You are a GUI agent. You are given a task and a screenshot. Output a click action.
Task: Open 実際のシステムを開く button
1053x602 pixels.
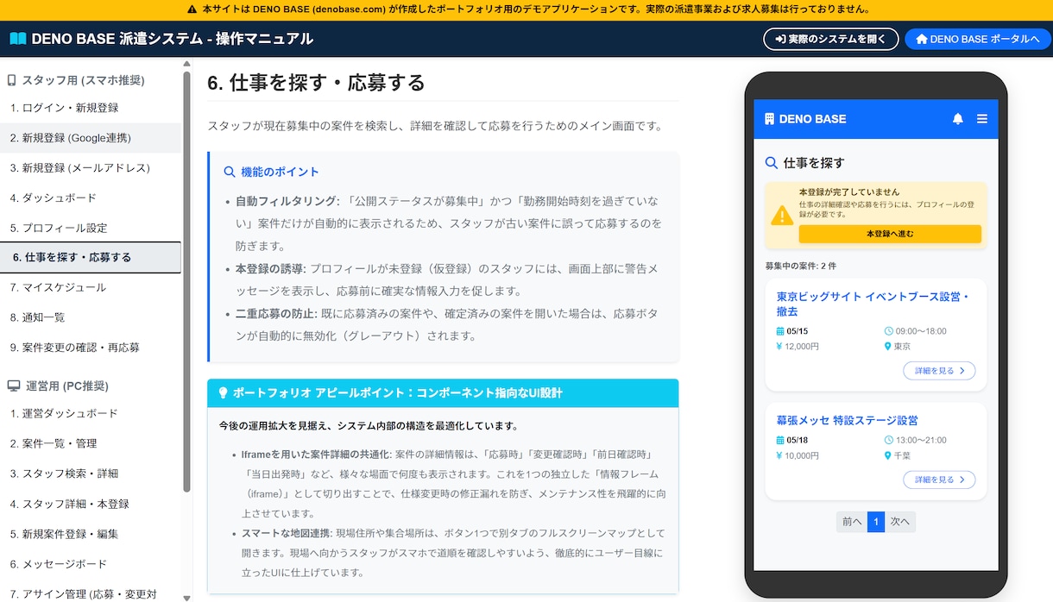pos(830,40)
